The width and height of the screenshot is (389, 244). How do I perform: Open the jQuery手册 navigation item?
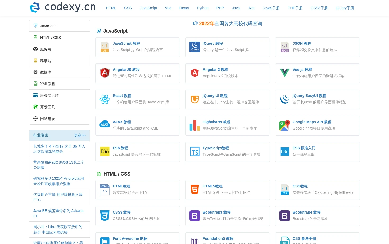point(345,8)
